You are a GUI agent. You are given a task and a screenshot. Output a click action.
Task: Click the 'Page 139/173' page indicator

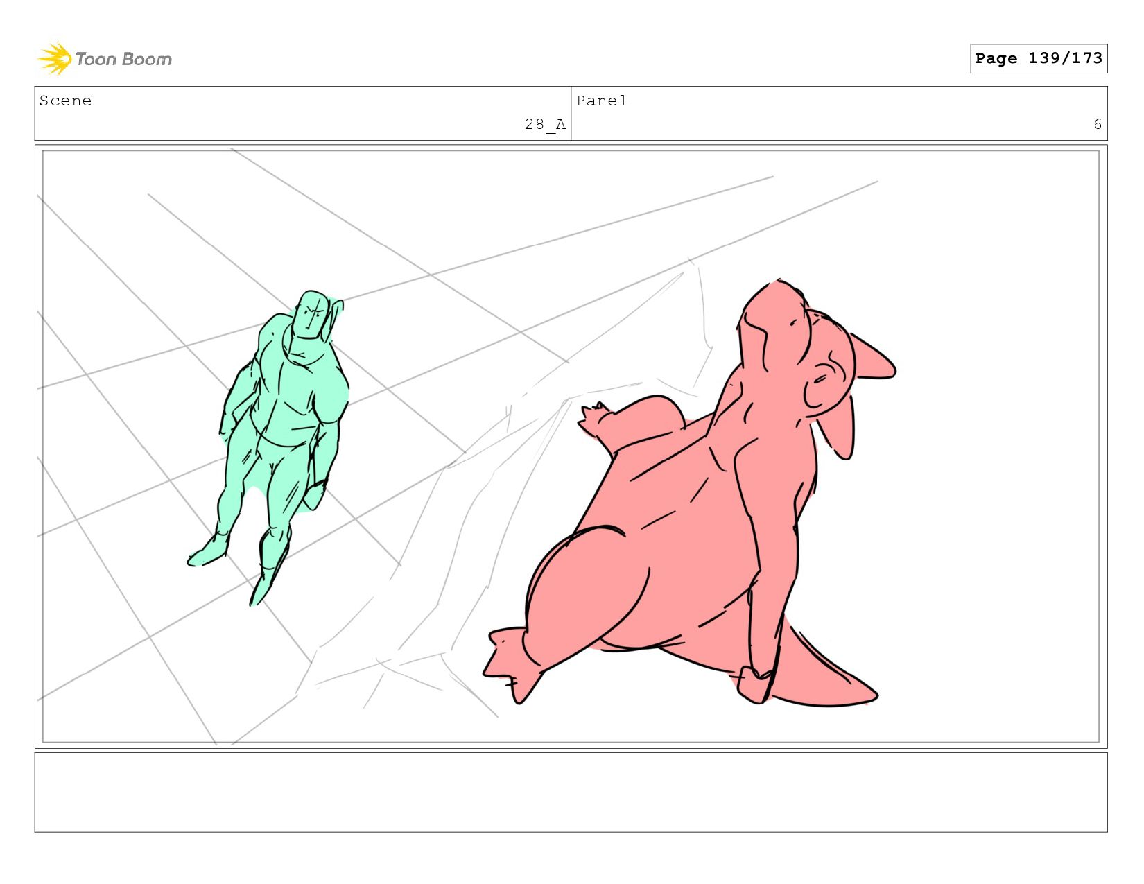click(1039, 58)
